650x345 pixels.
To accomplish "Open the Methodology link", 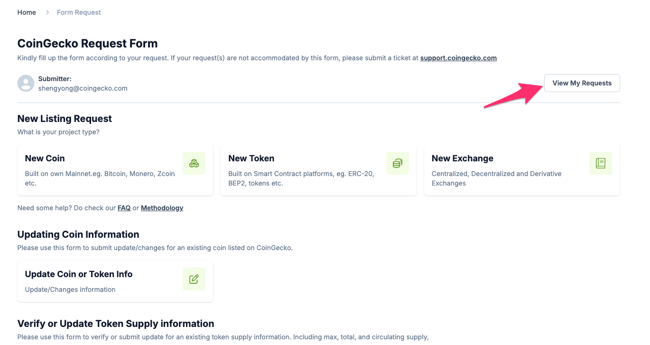I will coord(162,208).
